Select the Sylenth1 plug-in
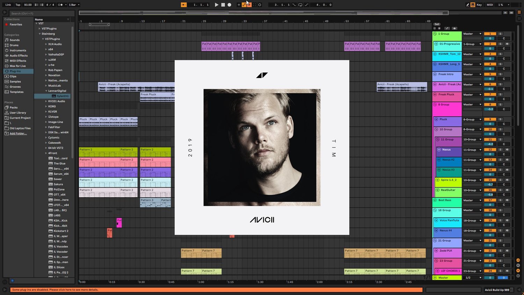Image resolution: width=524 pixels, height=295 pixels. [x=63, y=96]
